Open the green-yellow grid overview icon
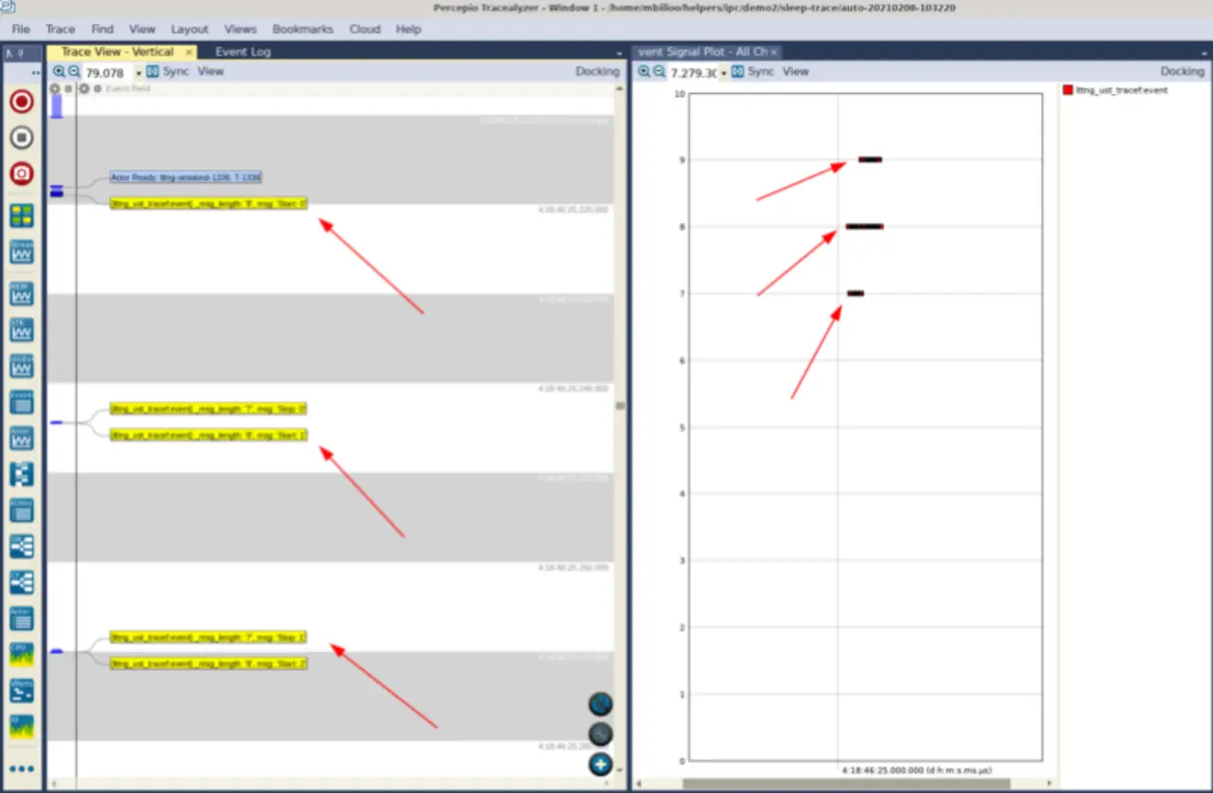The image size is (1213, 793). coord(22,215)
